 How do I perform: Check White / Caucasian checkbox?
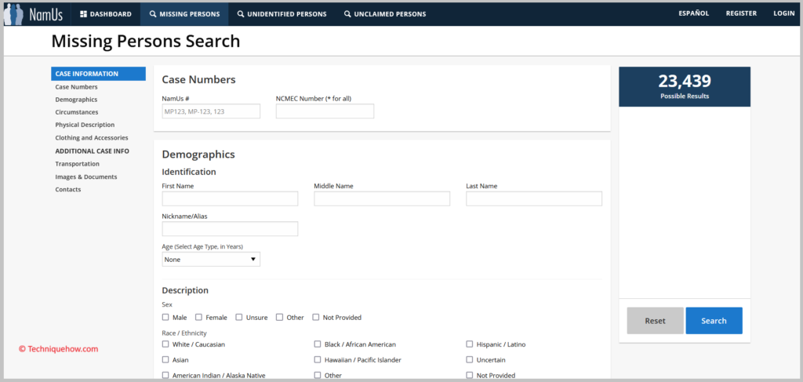tap(165, 344)
